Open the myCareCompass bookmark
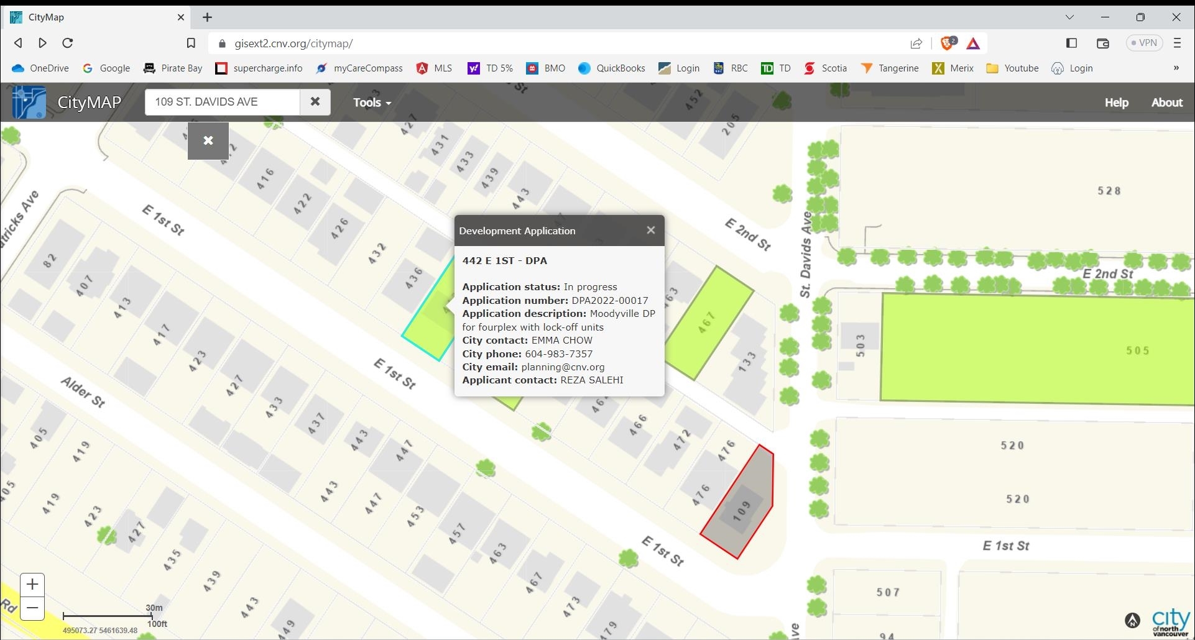The image size is (1195, 640). [x=359, y=68]
